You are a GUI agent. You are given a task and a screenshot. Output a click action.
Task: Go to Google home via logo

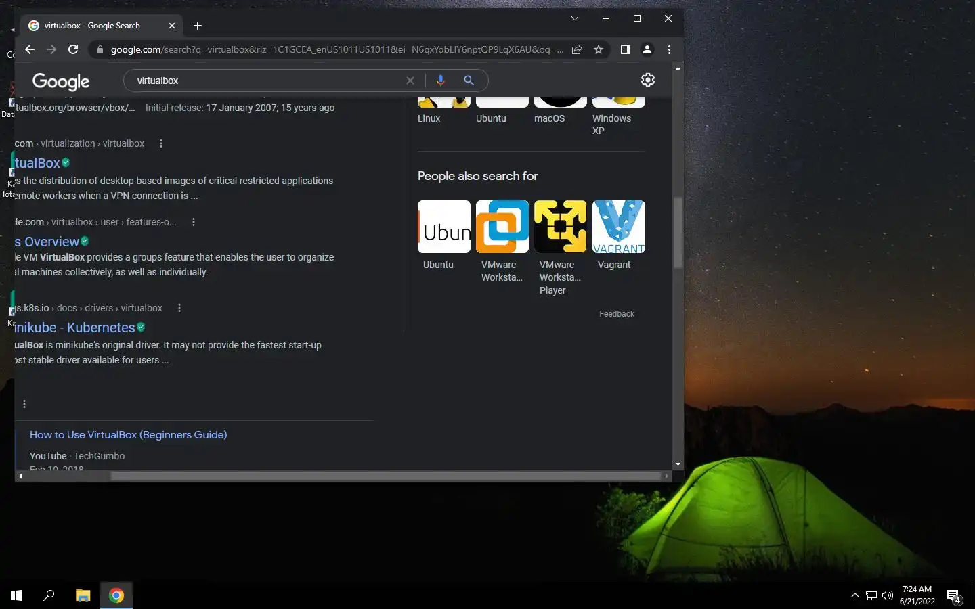(x=61, y=81)
